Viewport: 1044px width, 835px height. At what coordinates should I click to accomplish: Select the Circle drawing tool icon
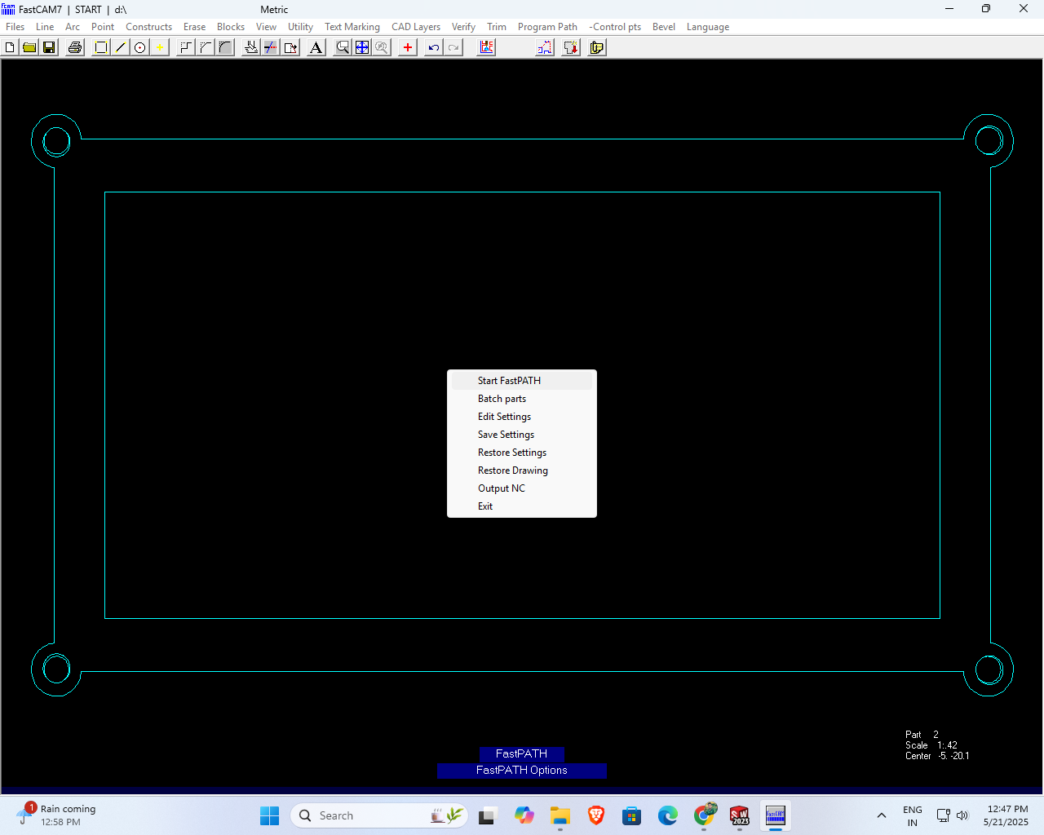click(x=140, y=47)
